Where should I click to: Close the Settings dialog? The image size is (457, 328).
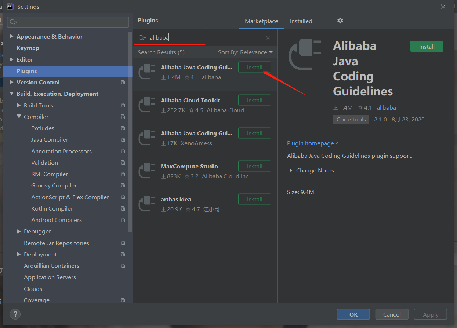pyautogui.click(x=443, y=7)
